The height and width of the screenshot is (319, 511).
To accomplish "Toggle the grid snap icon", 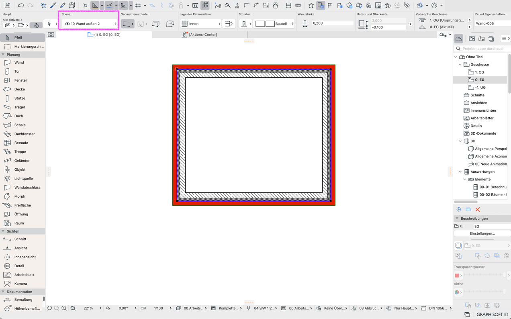I will tap(138, 6).
